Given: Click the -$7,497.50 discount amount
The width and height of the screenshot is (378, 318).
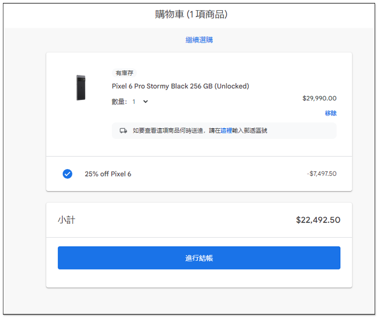Looking at the screenshot, I should coord(322,174).
